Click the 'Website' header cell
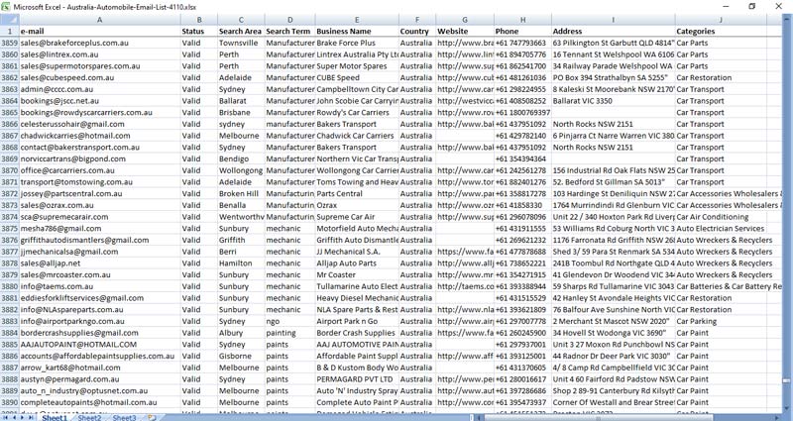 465,32
